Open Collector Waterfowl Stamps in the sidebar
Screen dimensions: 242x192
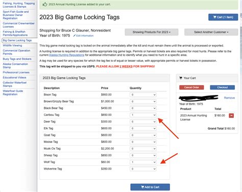point(15,84)
